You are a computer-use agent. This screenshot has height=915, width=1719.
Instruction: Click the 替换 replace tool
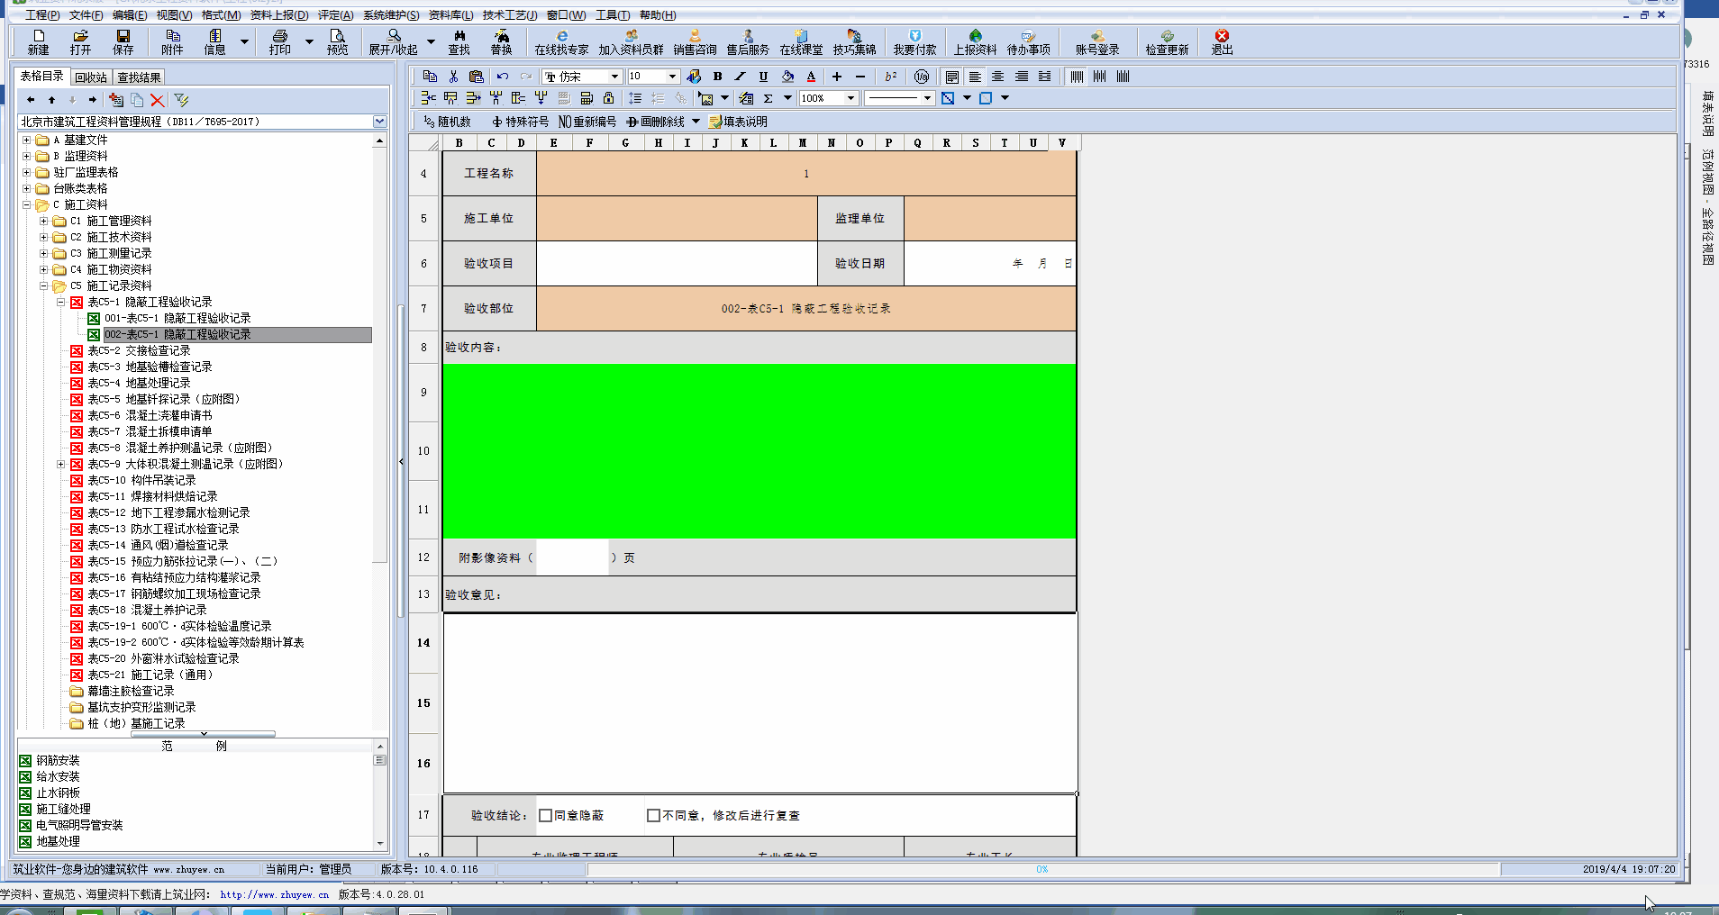(502, 41)
